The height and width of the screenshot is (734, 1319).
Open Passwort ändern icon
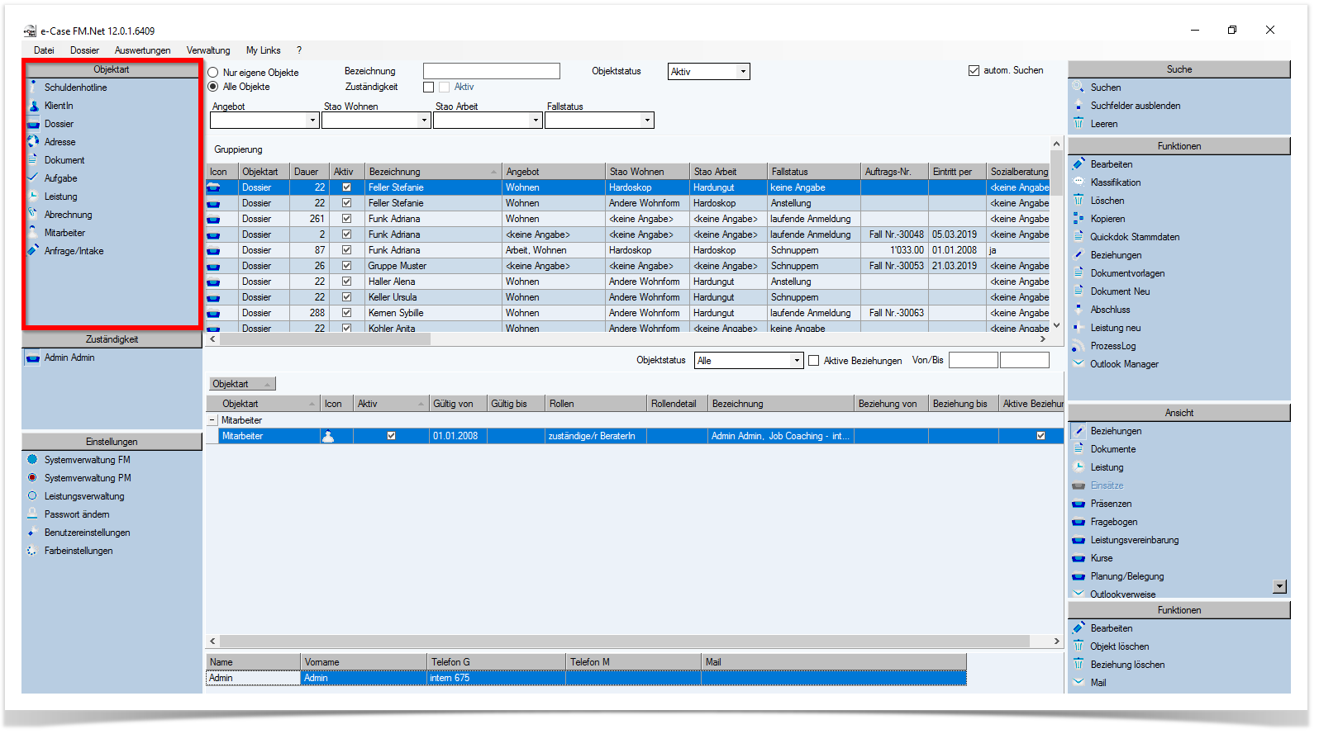[x=33, y=514]
